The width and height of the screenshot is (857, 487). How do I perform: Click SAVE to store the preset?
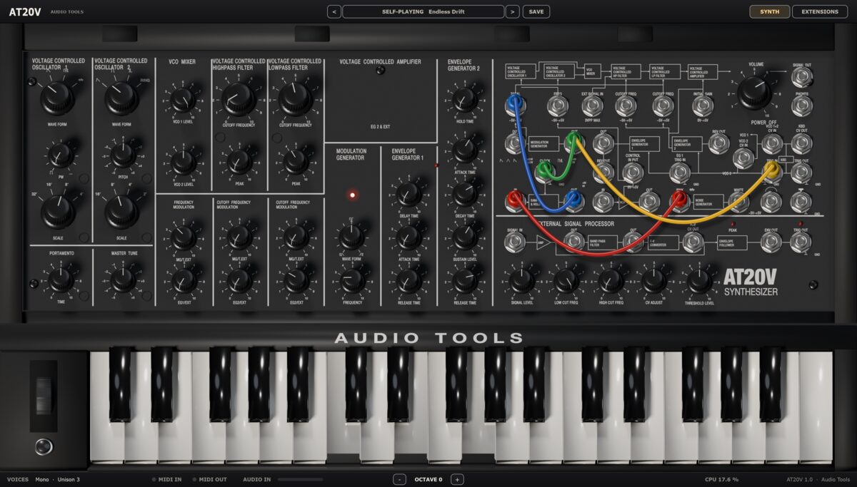[x=536, y=11]
